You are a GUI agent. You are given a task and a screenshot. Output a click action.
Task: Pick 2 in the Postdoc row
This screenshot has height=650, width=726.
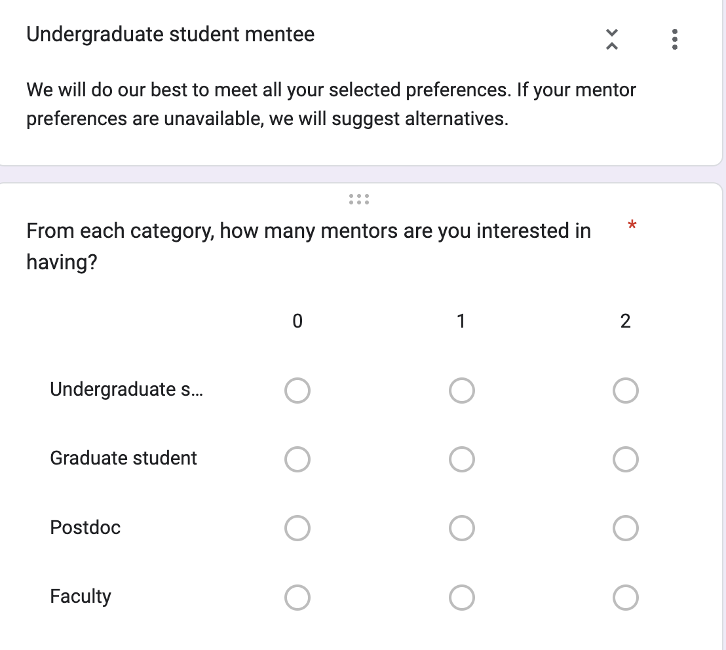626,528
